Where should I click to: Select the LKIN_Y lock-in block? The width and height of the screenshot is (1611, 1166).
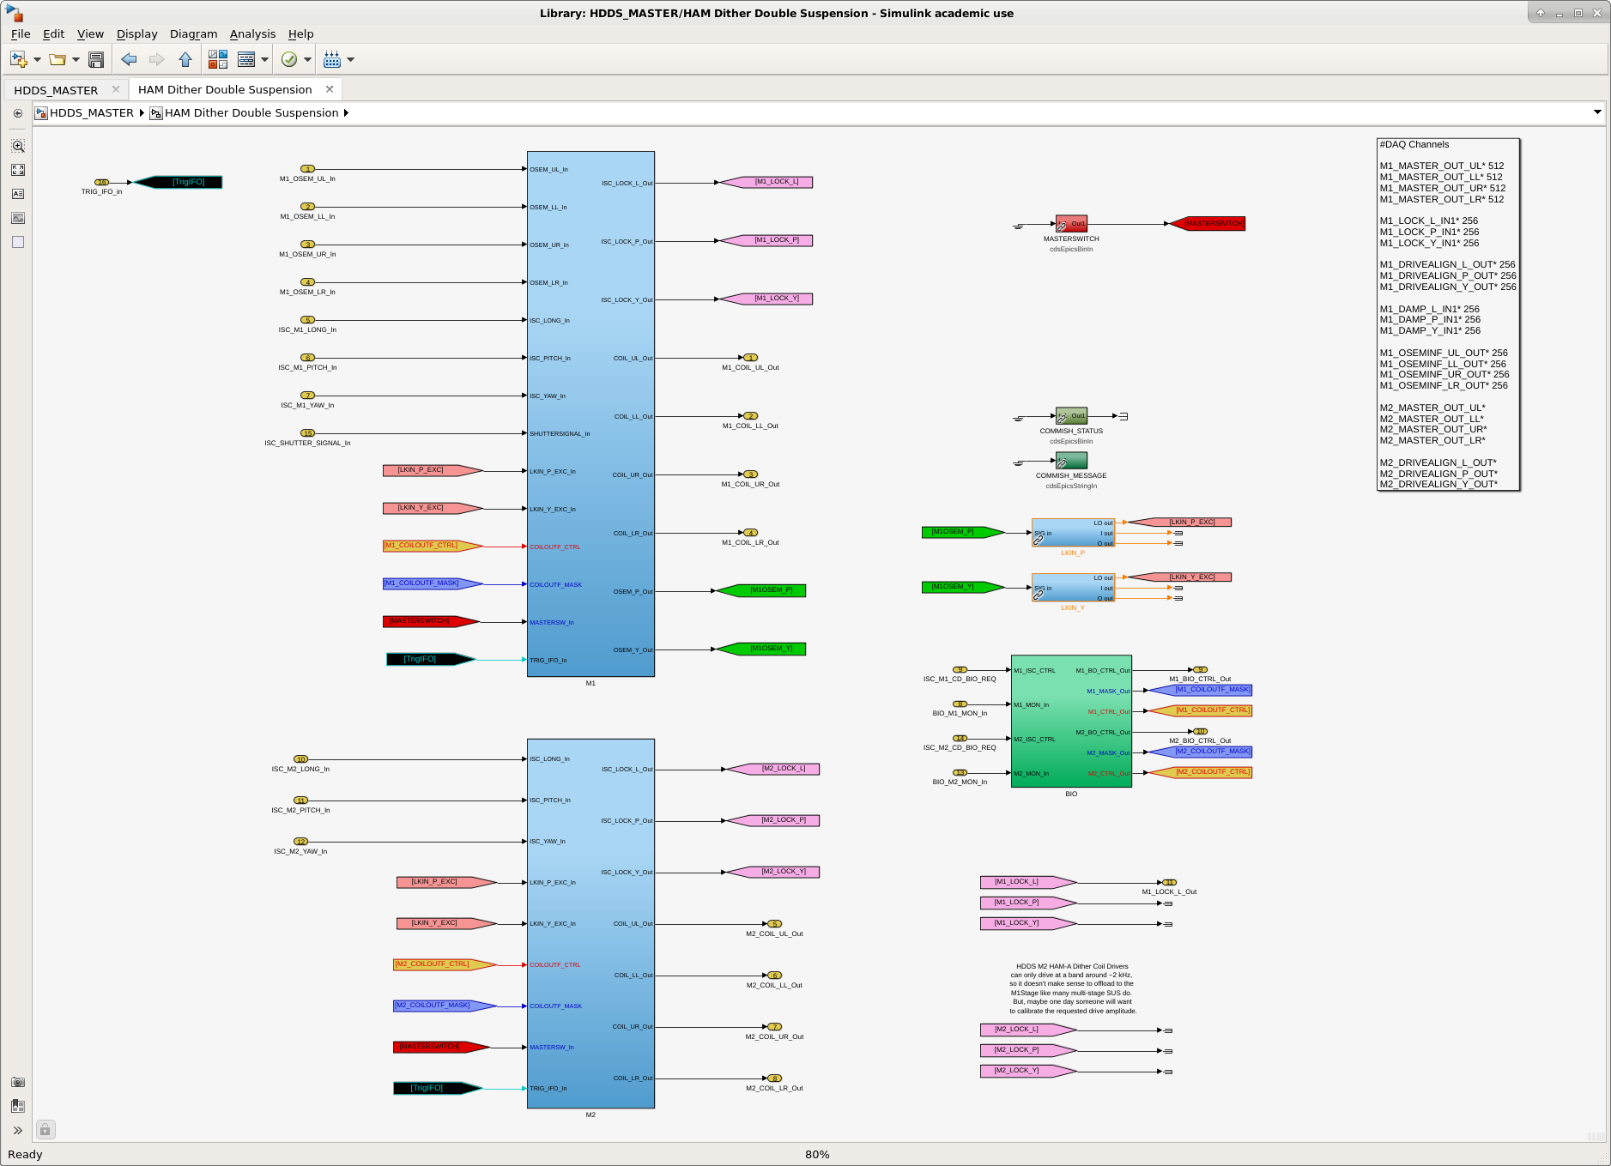pyautogui.click(x=1073, y=588)
